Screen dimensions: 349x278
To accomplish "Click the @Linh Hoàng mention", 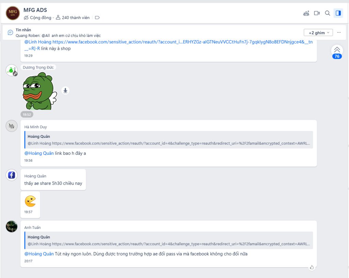I will [x=37, y=42].
